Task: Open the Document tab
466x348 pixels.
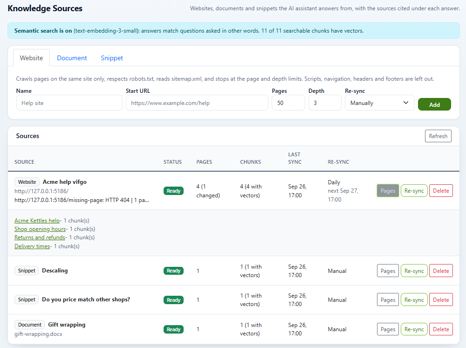Action: pyautogui.click(x=72, y=58)
